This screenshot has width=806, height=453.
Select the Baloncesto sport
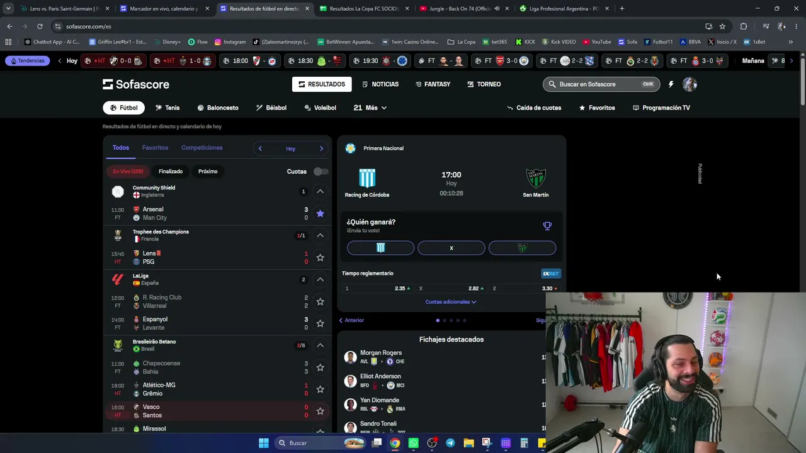pos(218,108)
